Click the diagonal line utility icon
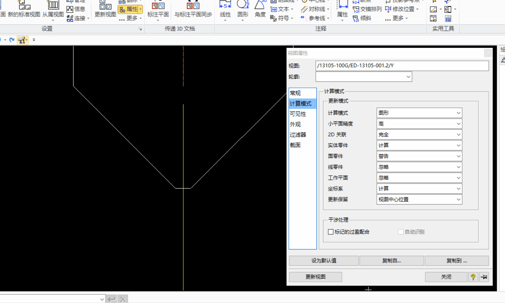The width and height of the screenshot is (505, 303). click(x=433, y=9)
